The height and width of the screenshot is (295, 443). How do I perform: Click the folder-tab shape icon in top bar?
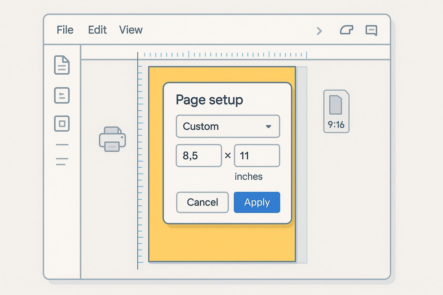click(x=346, y=30)
